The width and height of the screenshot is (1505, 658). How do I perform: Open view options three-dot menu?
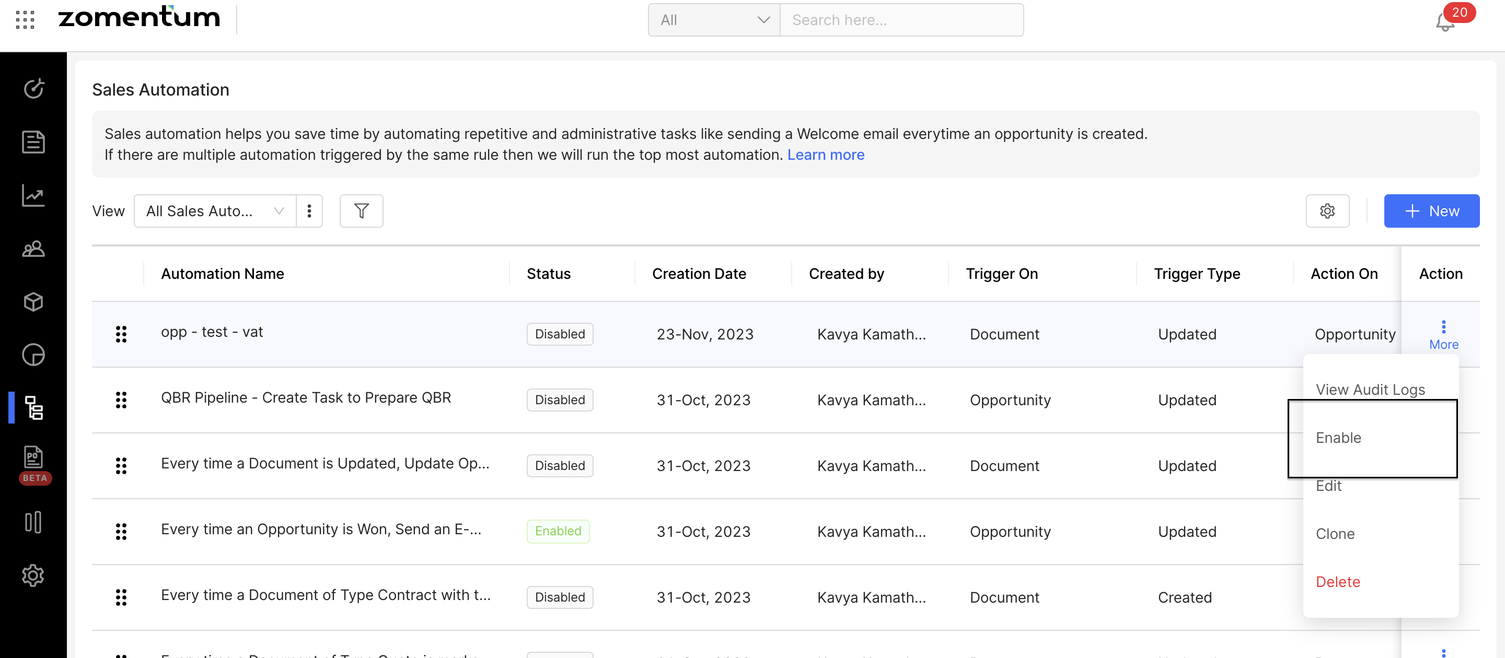point(309,211)
